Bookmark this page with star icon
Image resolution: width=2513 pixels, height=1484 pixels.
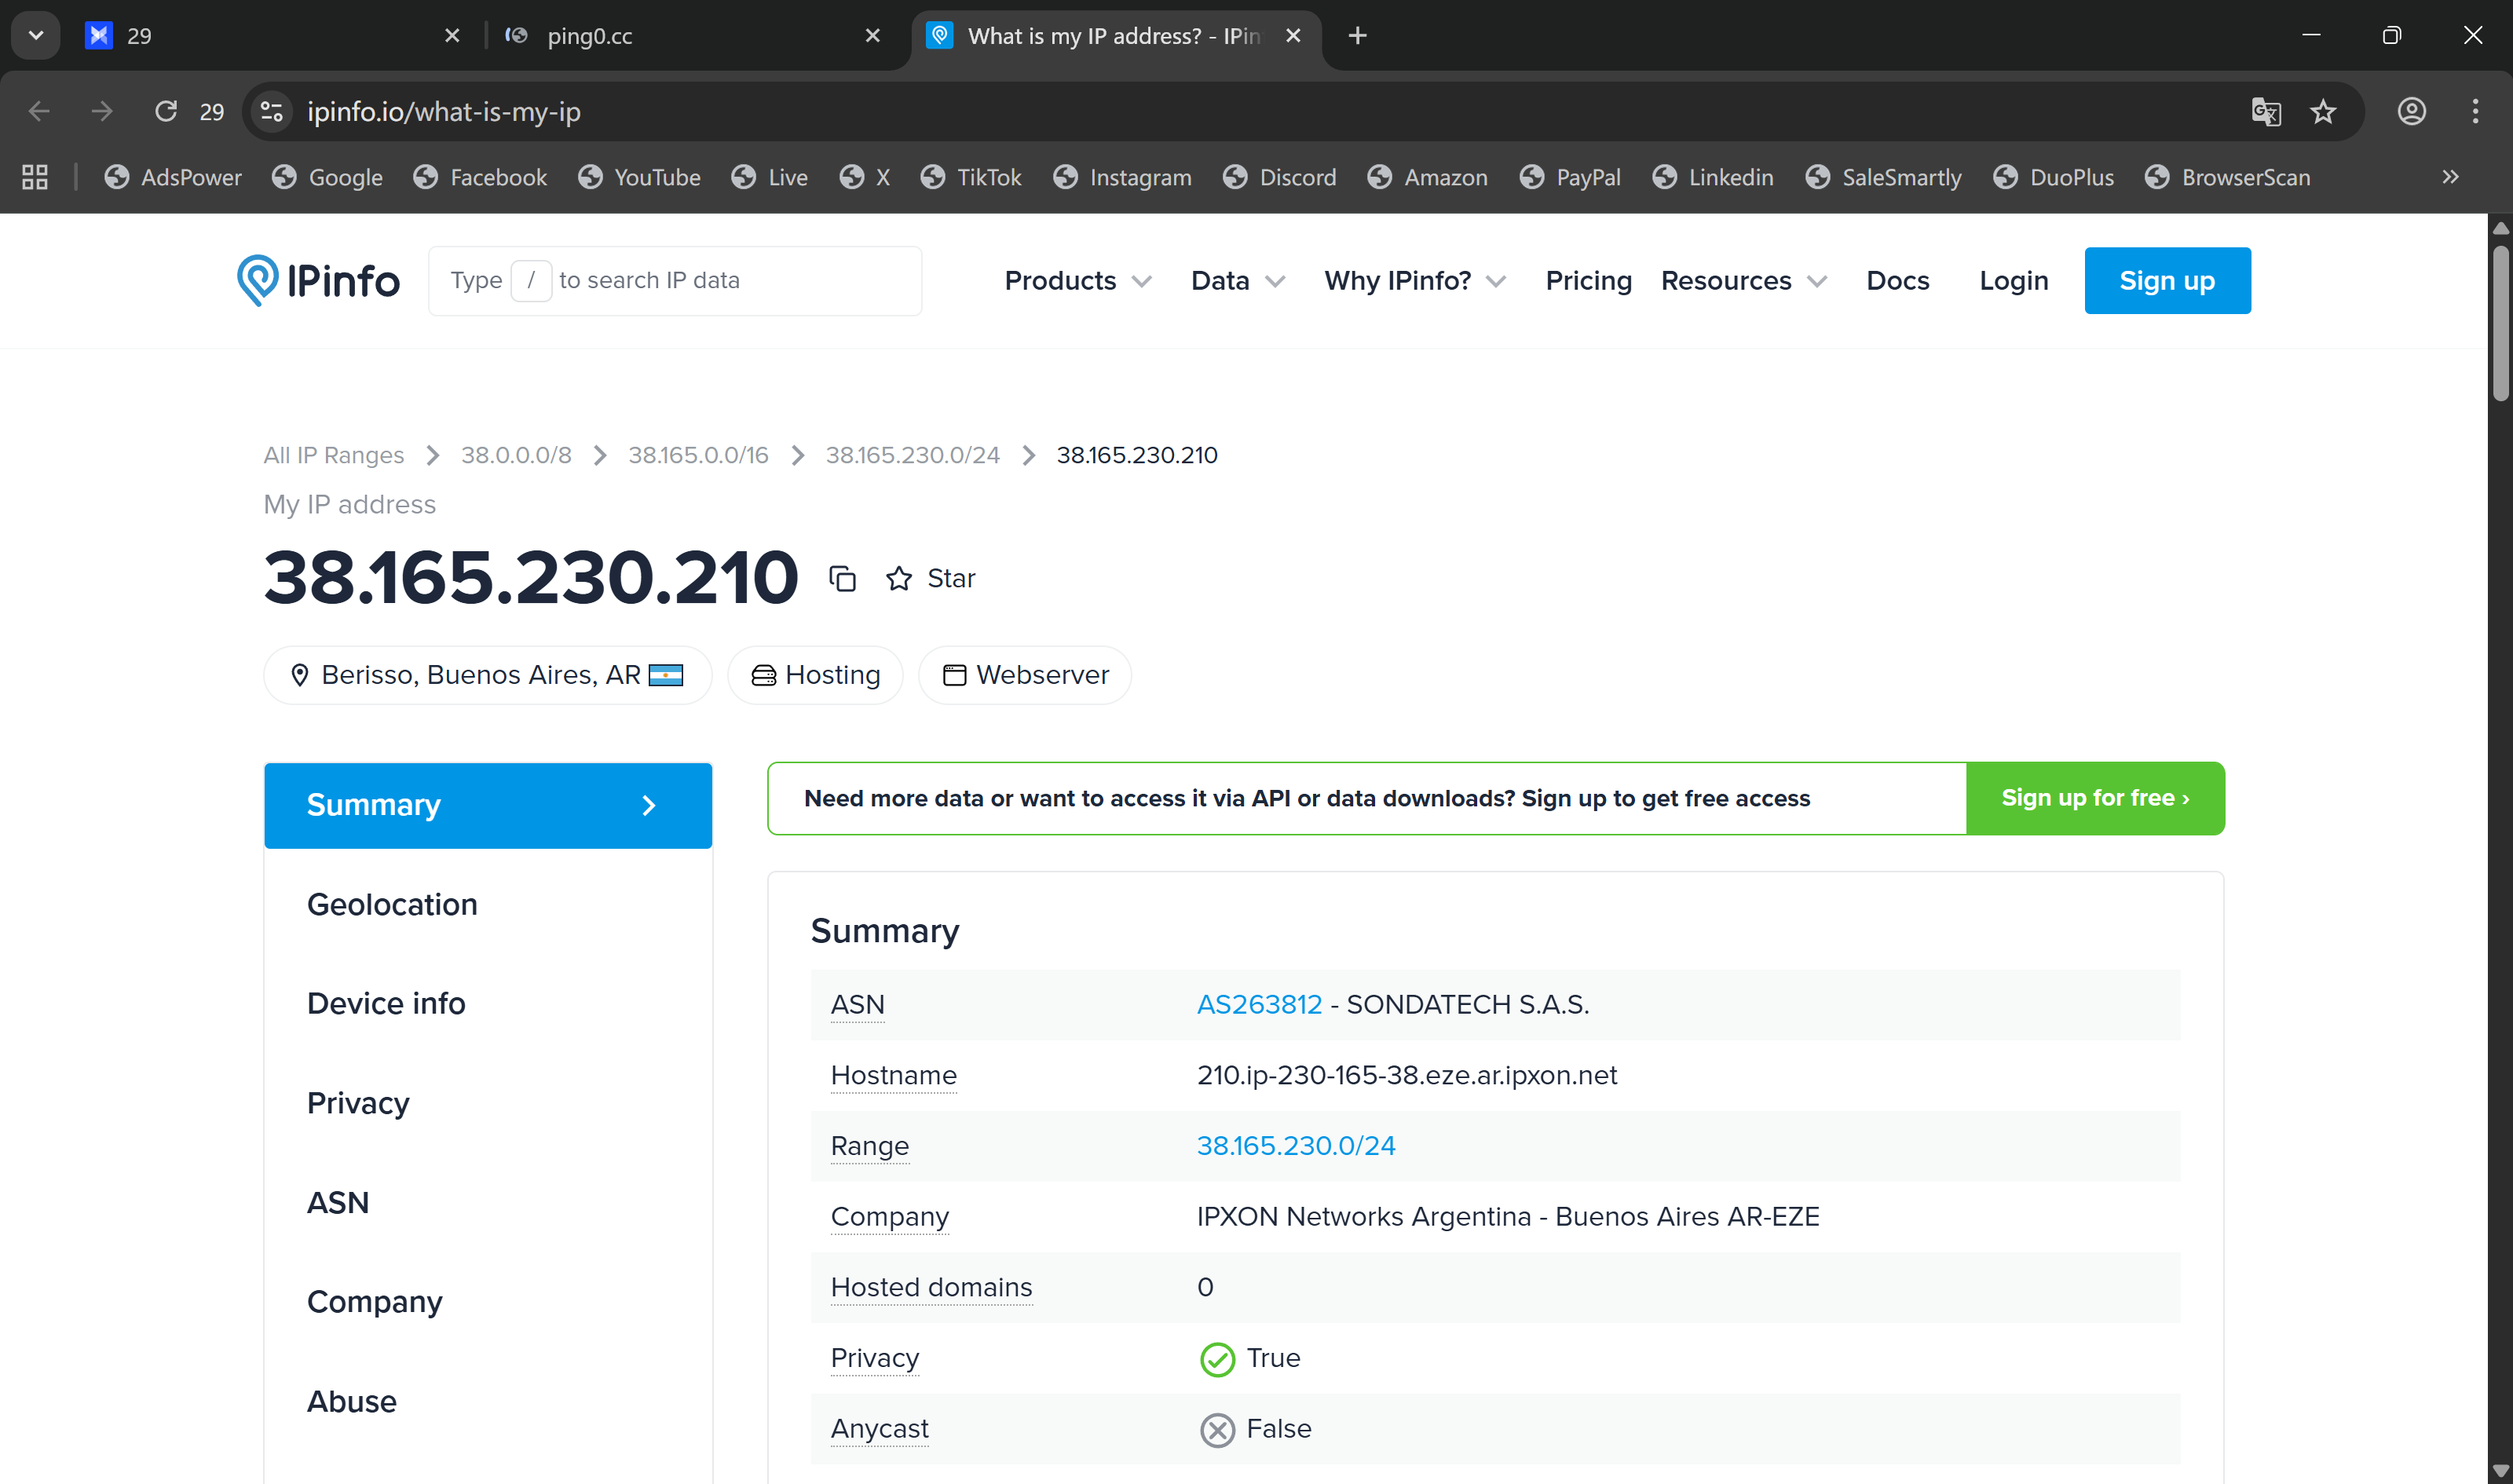pyautogui.click(x=2322, y=111)
